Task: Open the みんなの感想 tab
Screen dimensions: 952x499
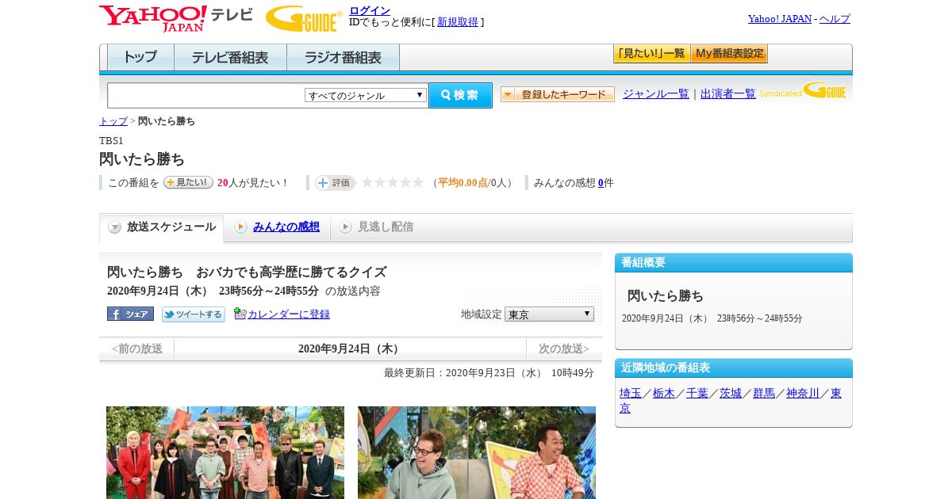Action: pos(286,227)
